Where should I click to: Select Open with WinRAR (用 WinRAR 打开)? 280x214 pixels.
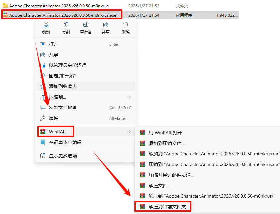click(x=208, y=133)
